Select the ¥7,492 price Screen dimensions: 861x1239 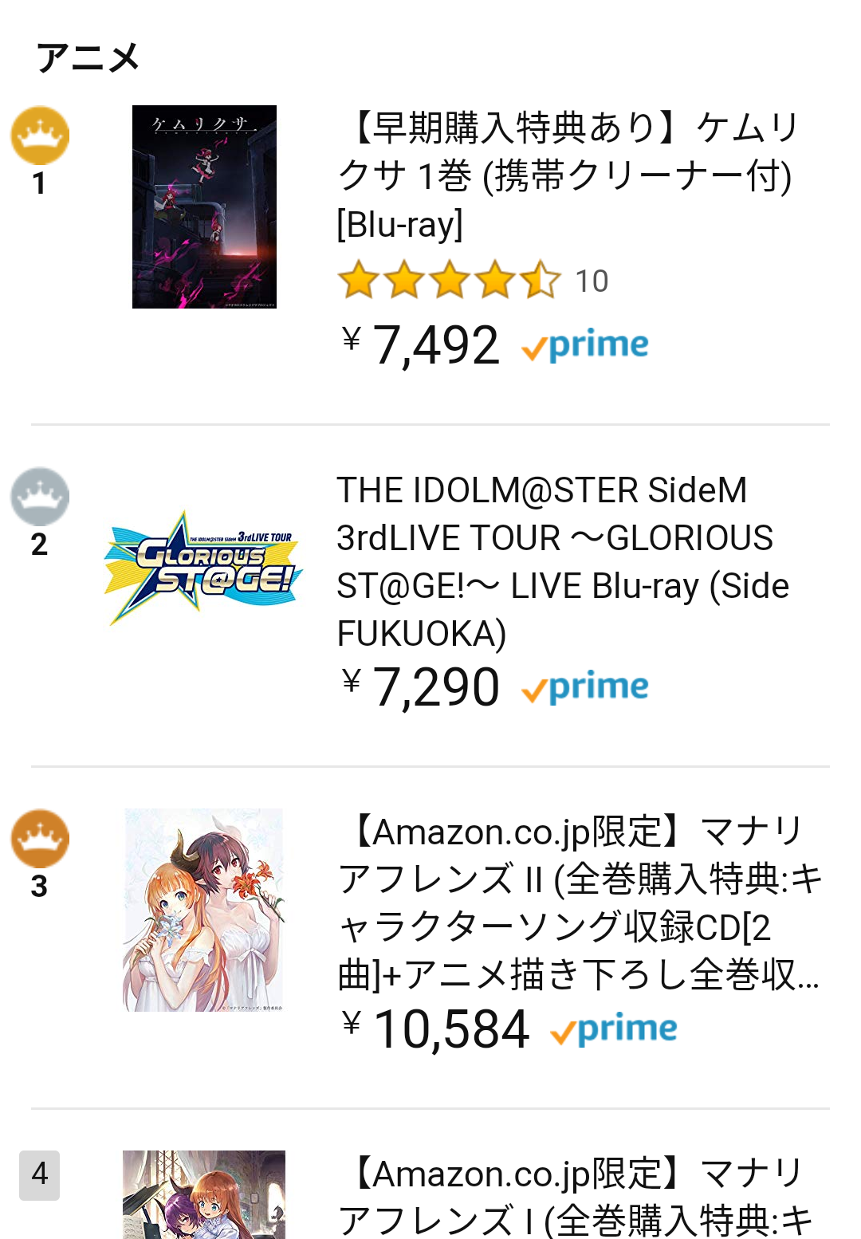click(420, 345)
